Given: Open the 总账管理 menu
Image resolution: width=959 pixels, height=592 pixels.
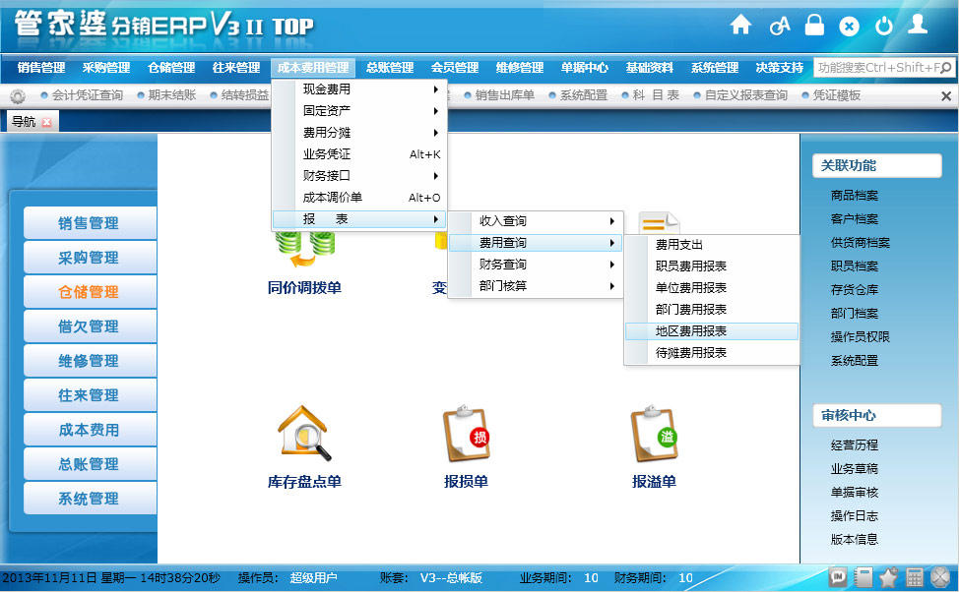Looking at the screenshot, I should 389,68.
